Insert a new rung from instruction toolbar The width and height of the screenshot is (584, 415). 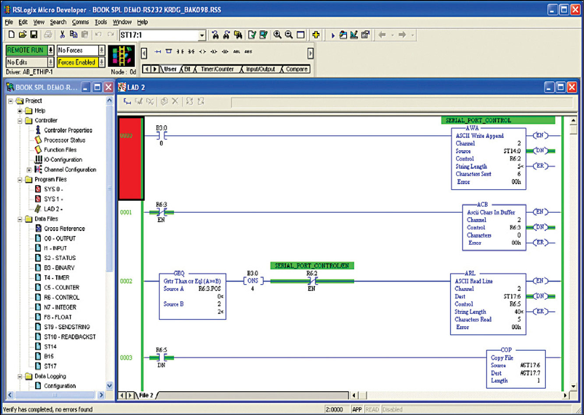tap(158, 52)
